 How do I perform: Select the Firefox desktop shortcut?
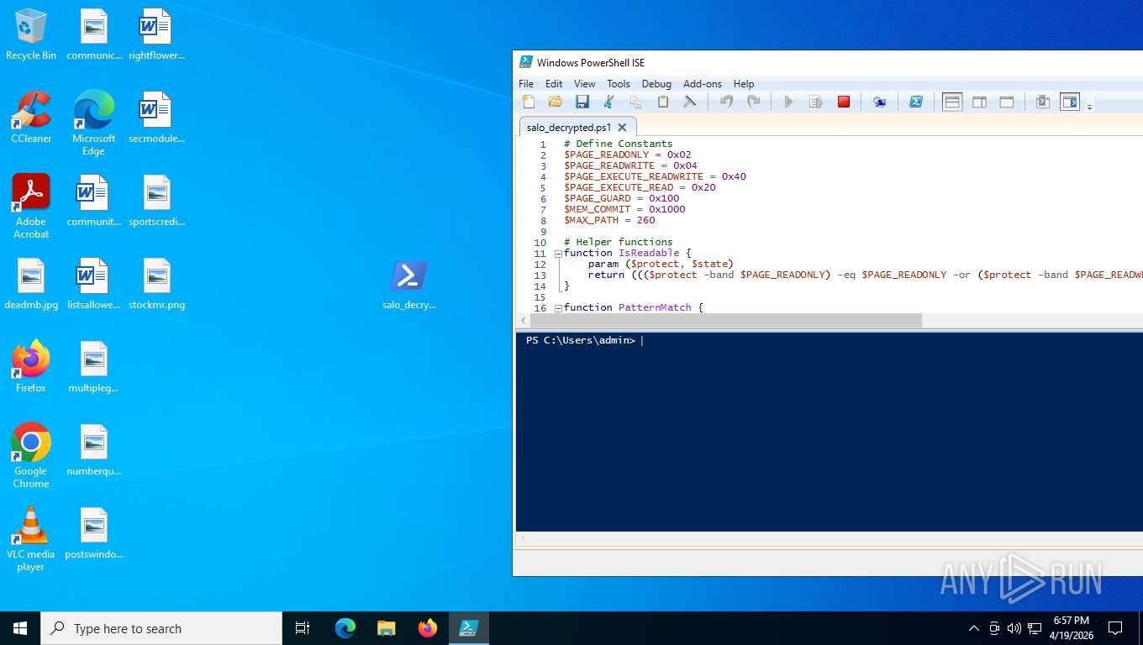(x=31, y=367)
